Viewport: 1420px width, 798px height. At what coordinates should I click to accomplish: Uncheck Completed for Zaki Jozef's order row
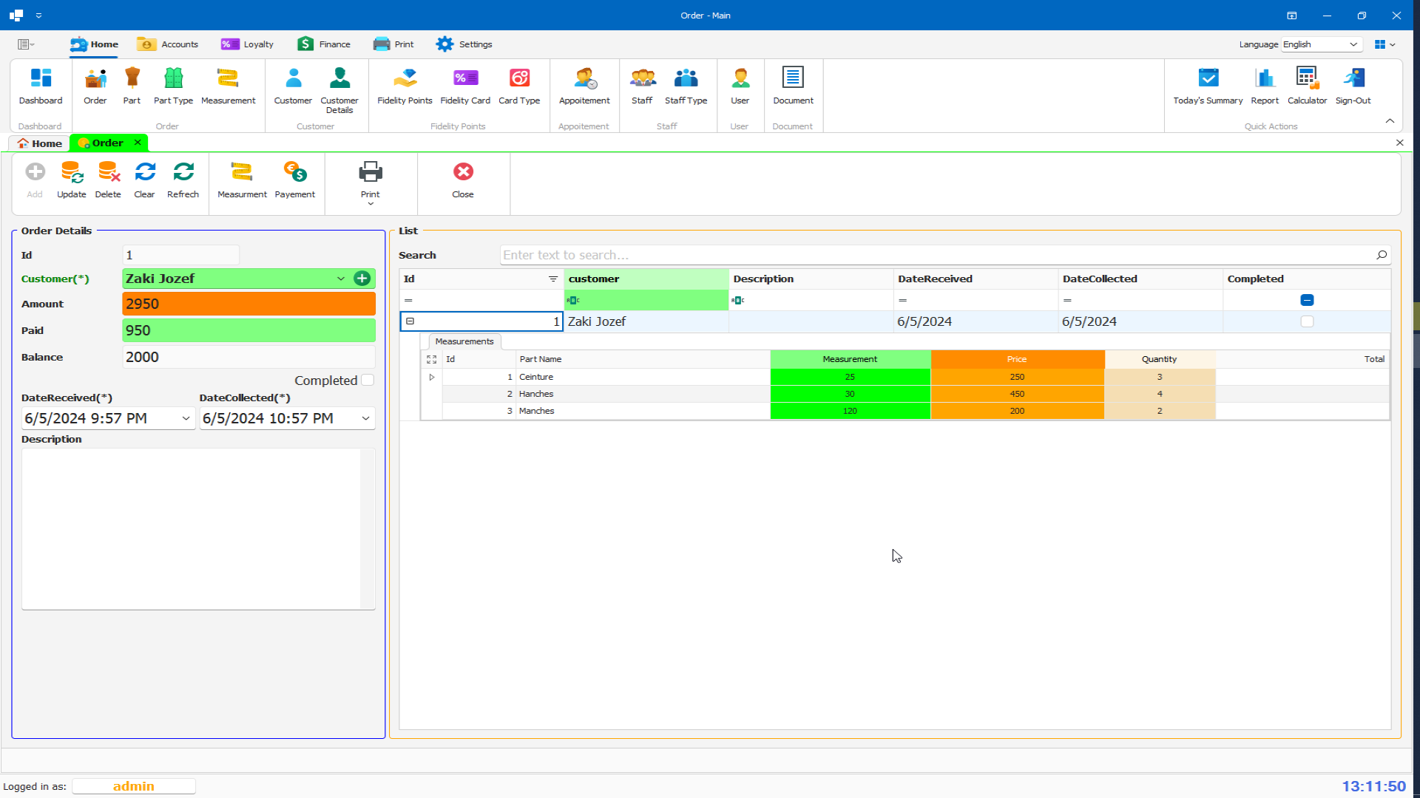pos(1308,321)
